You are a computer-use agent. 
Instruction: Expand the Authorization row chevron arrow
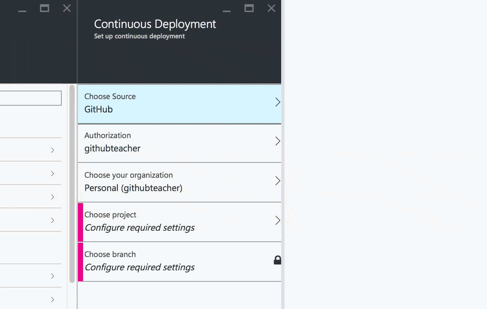click(278, 141)
